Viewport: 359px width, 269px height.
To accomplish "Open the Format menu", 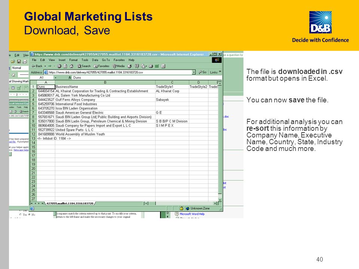I will (74, 60).
